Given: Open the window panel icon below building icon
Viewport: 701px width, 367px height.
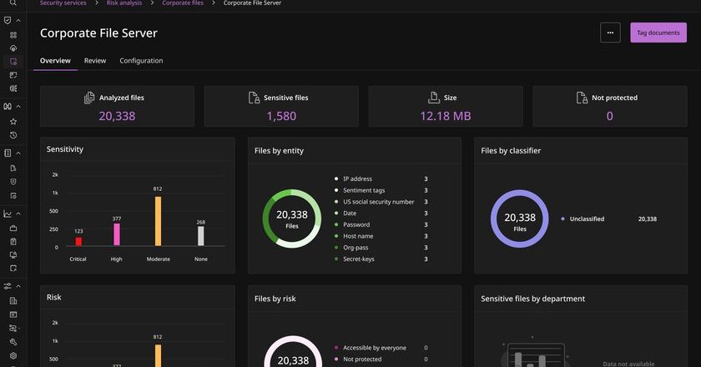Looking at the screenshot, I should click(x=13, y=314).
